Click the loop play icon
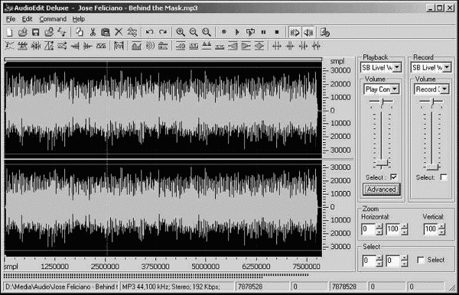 point(250,32)
